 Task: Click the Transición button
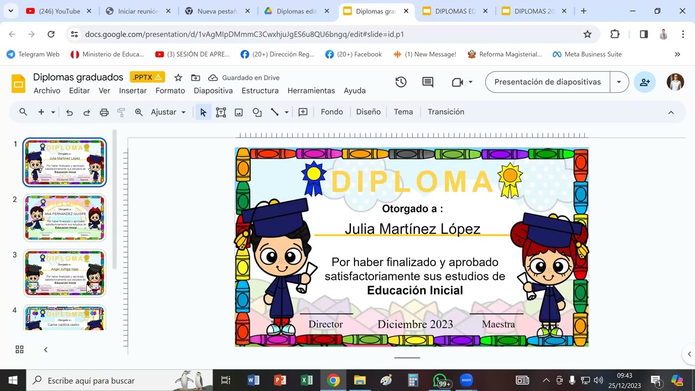(x=446, y=112)
